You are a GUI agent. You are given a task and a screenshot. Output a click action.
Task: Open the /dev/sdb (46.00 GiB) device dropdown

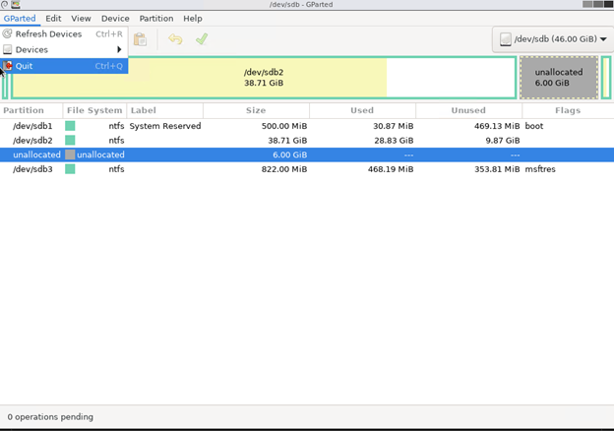[x=553, y=39]
